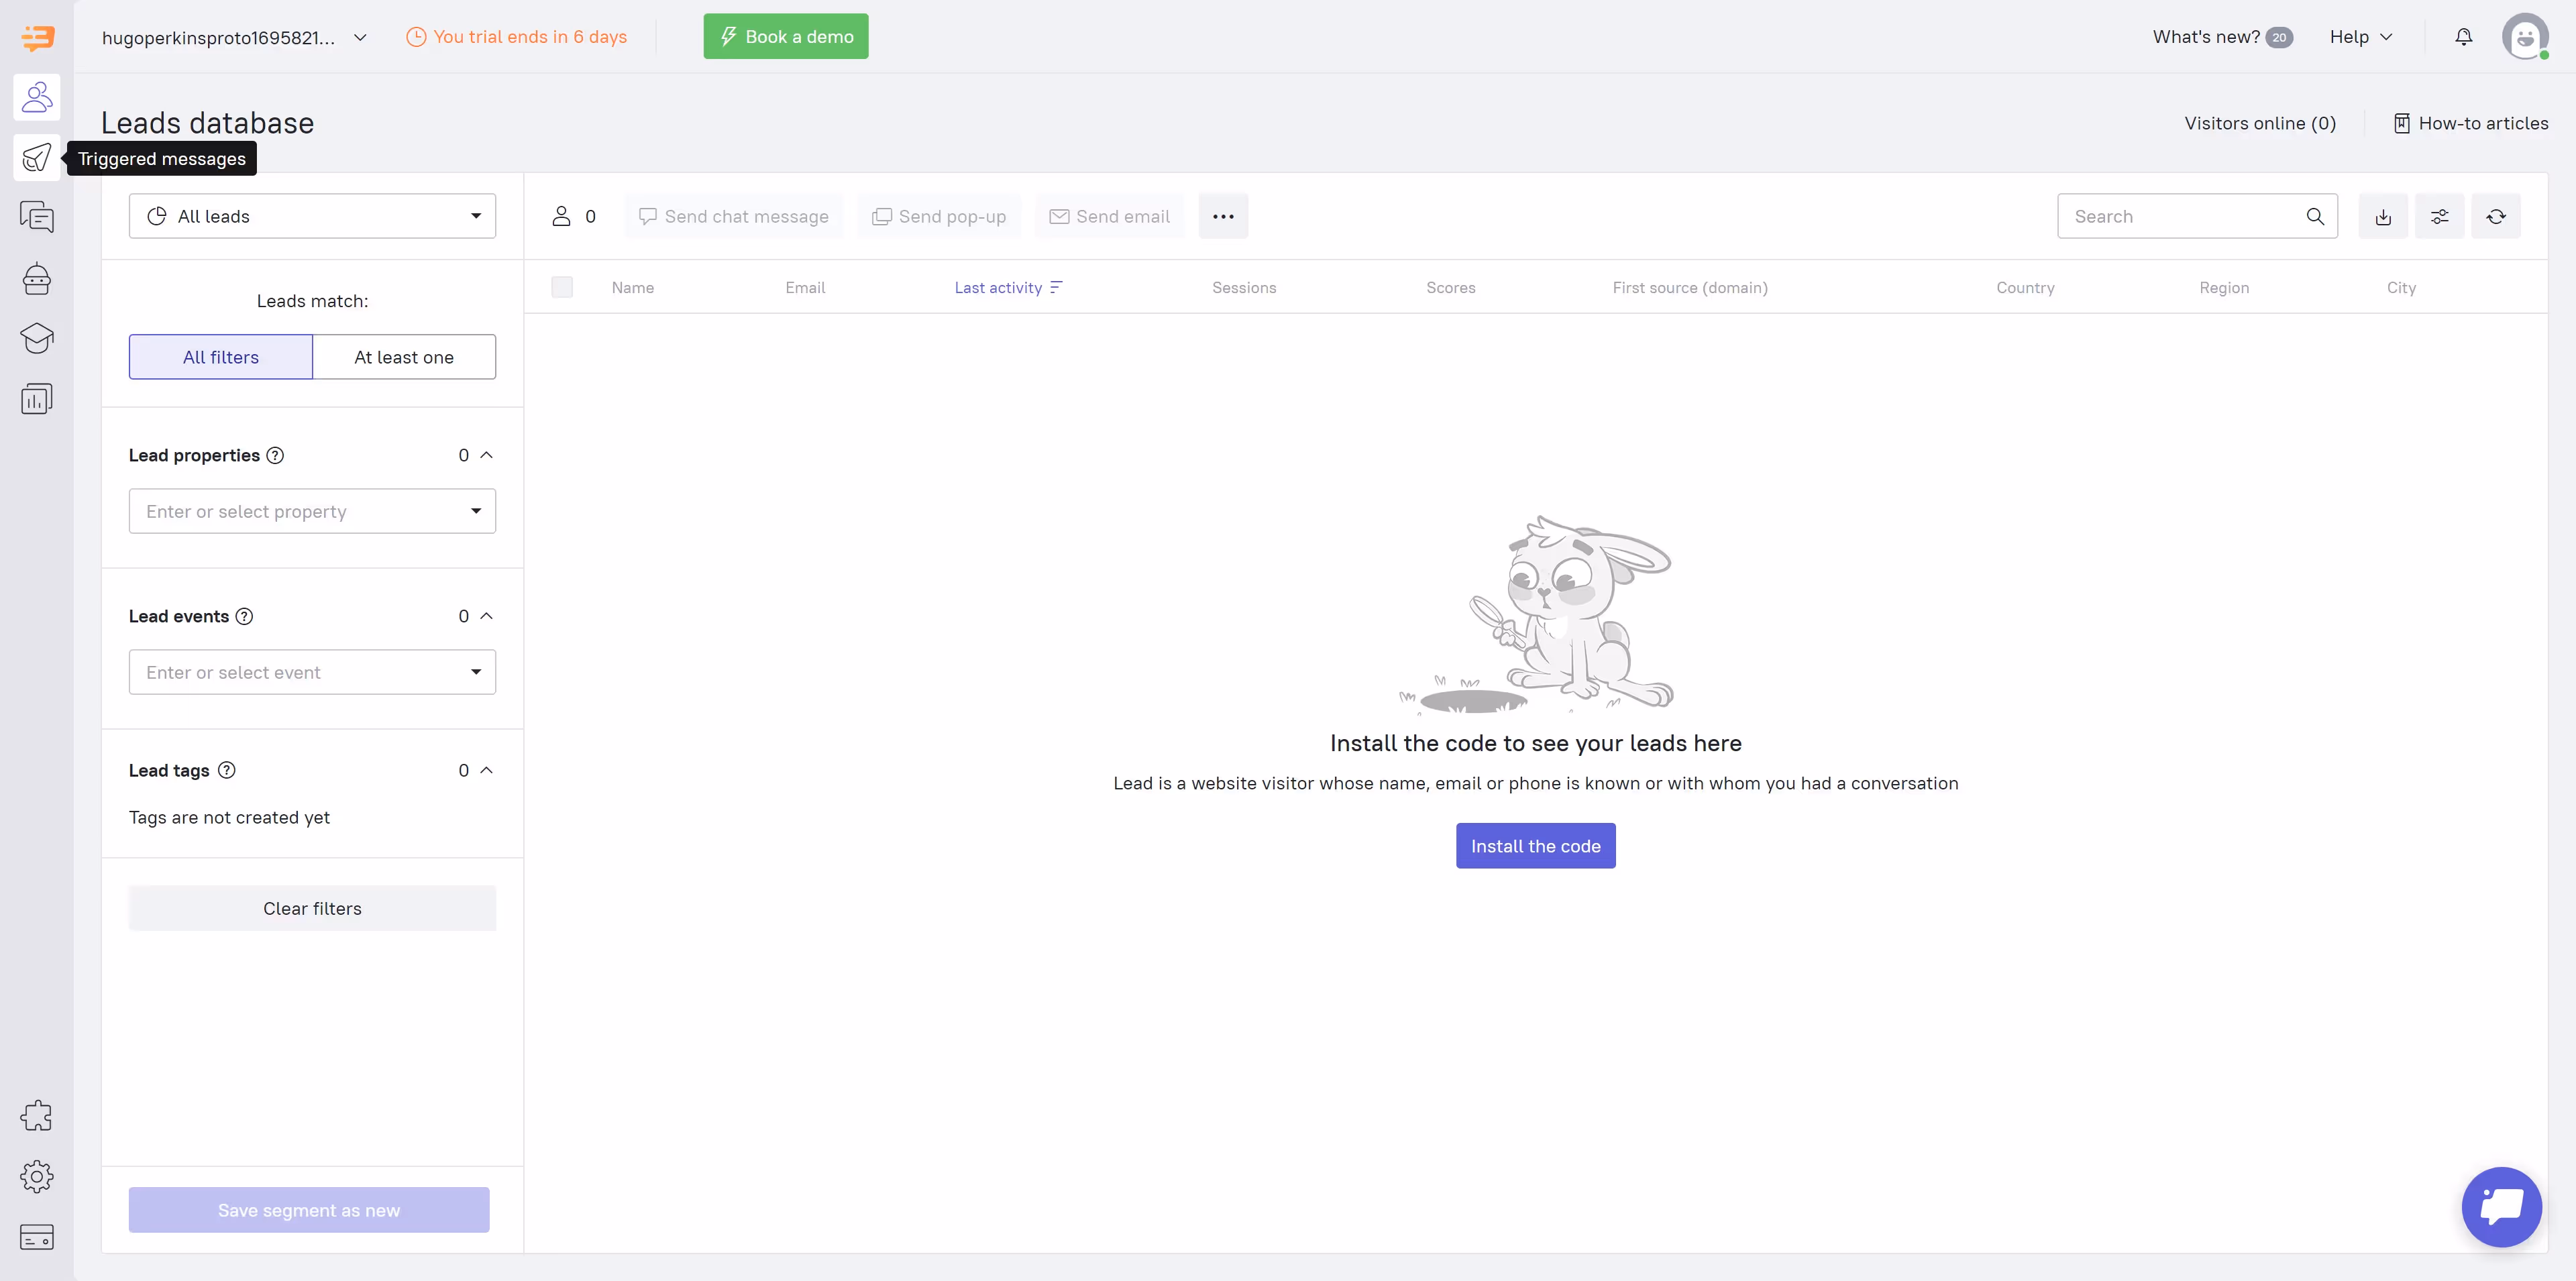Click the refresh leads icon
The height and width of the screenshot is (1281, 2576).
point(2495,217)
